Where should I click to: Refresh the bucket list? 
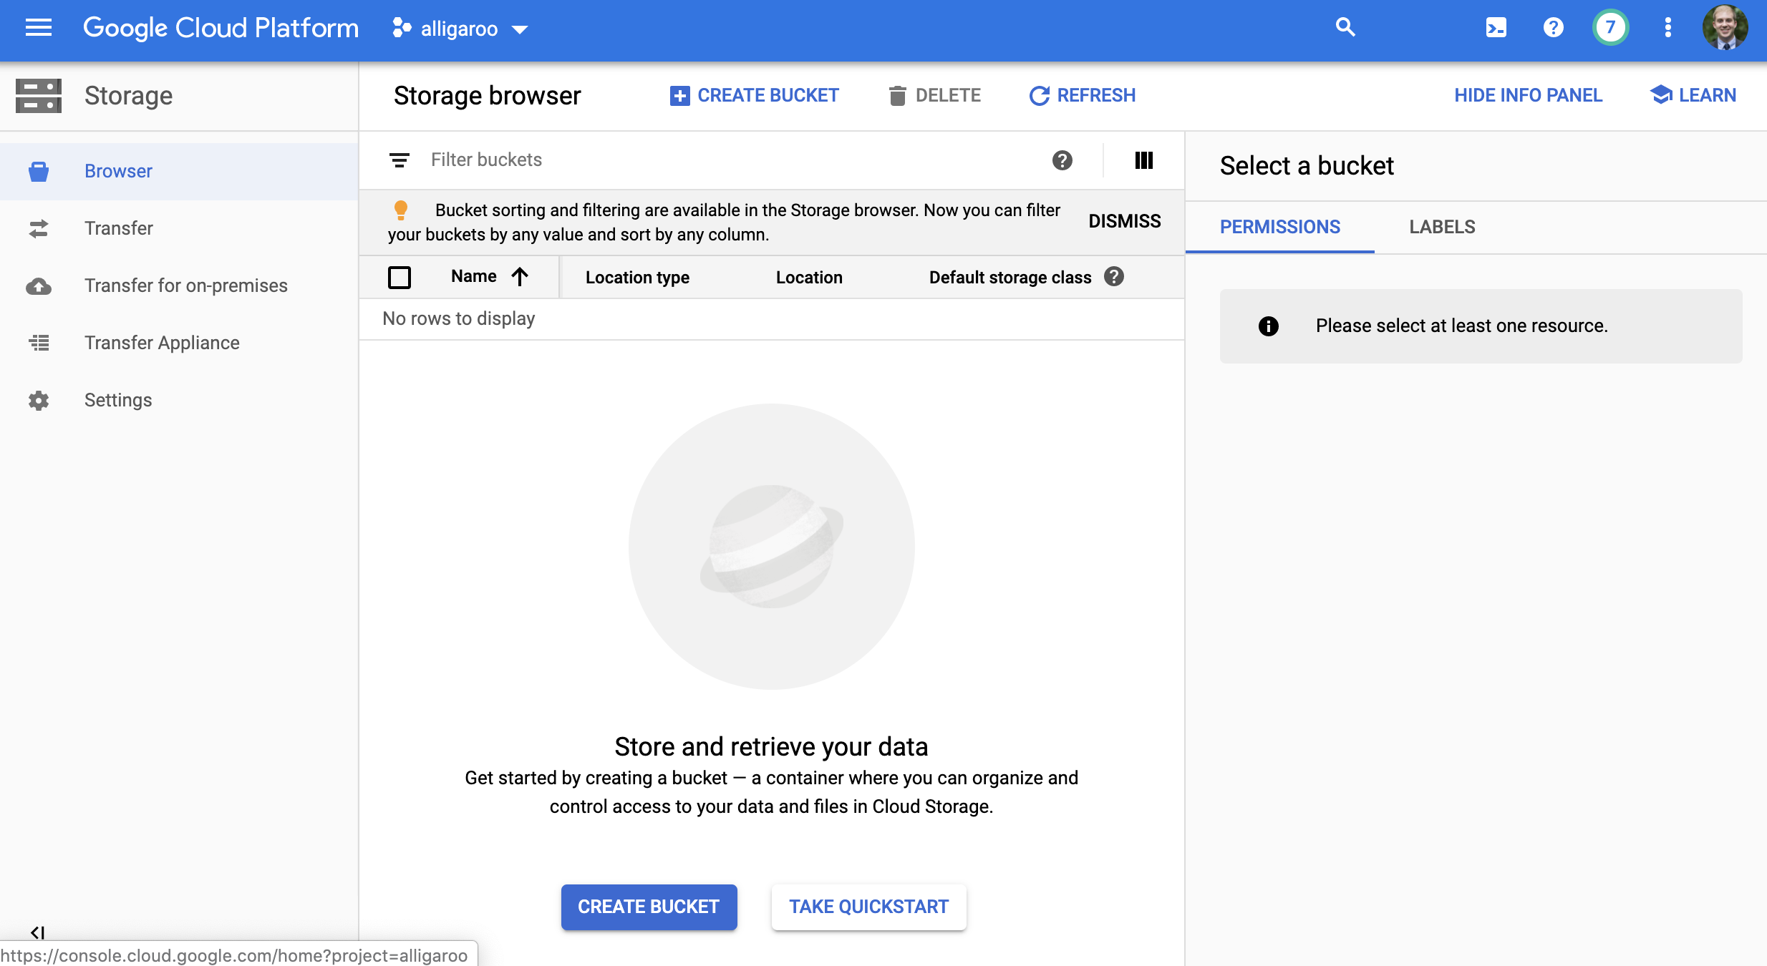[1082, 95]
